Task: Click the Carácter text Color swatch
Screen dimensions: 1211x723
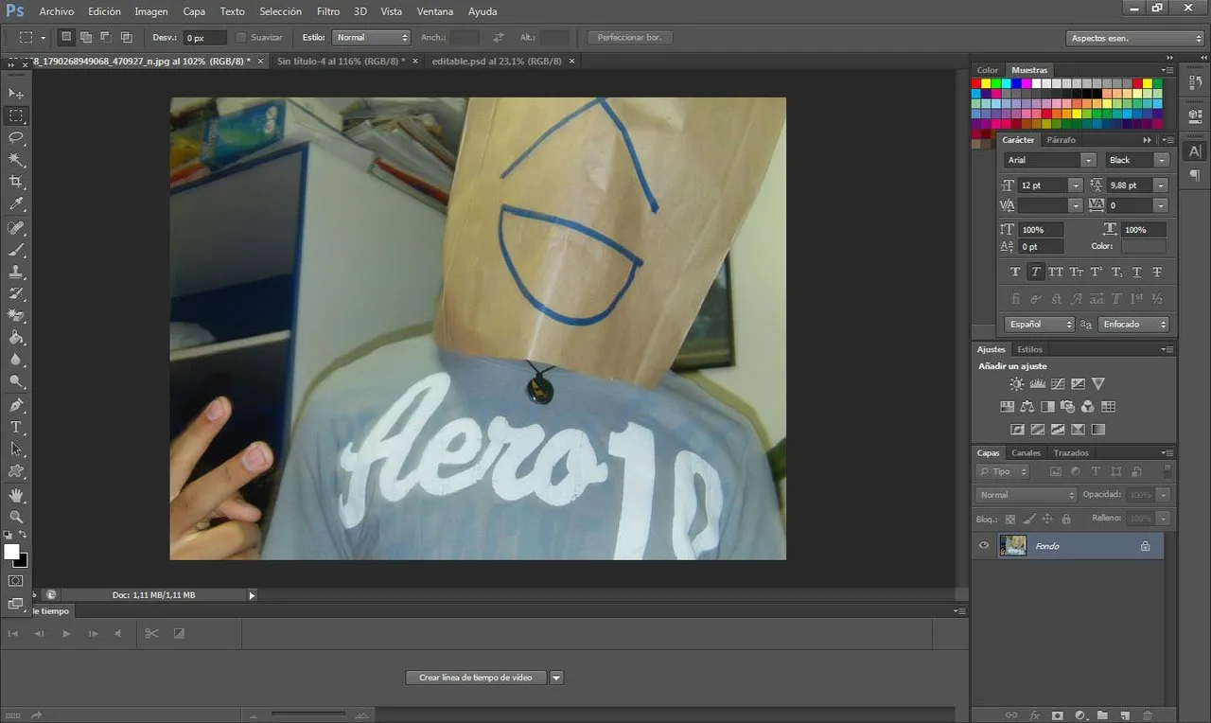Action: point(1143,246)
